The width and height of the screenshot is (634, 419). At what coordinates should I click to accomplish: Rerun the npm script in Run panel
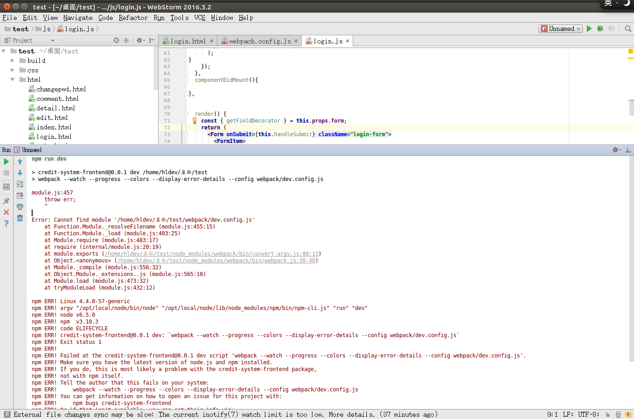tap(6, 162)
